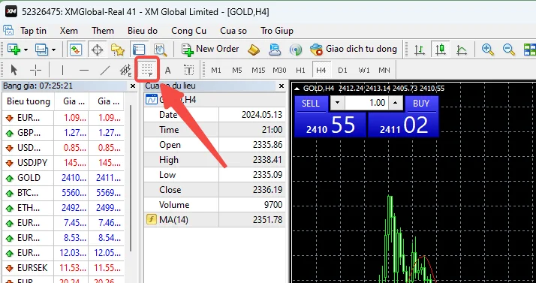Screen dimensions: 536x283
Task: Click the zoom out magnifier icon
Action: [x=509, y=50]
